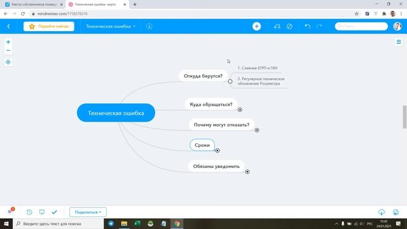Open notifications icon with red badge
Image resolution: width=407 pixels, height=229 pixels.
[11, 211]
